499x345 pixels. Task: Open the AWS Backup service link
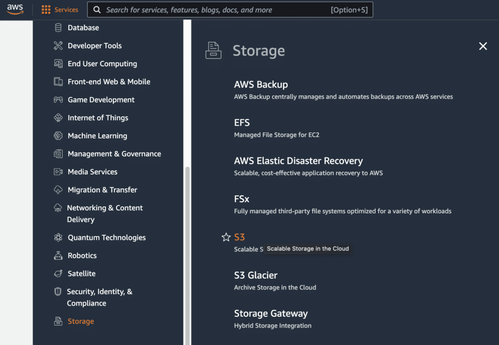261,85
